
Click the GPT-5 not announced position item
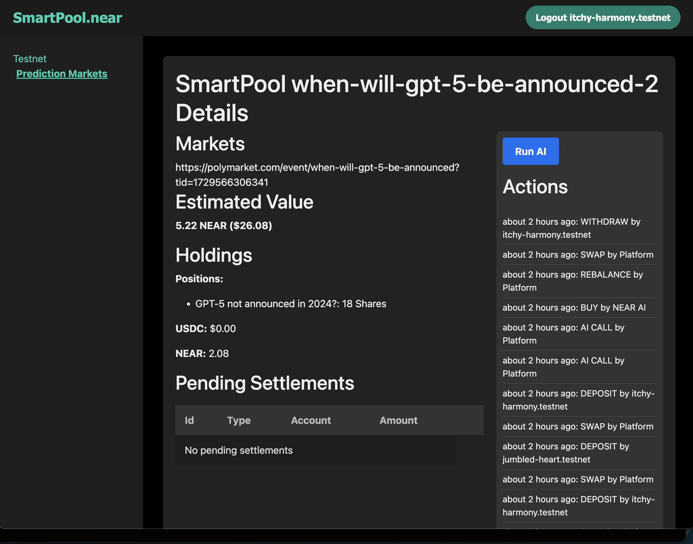(x=290, y=303)
